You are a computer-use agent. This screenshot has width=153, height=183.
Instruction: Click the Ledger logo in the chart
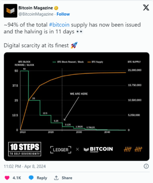point(61,150)
